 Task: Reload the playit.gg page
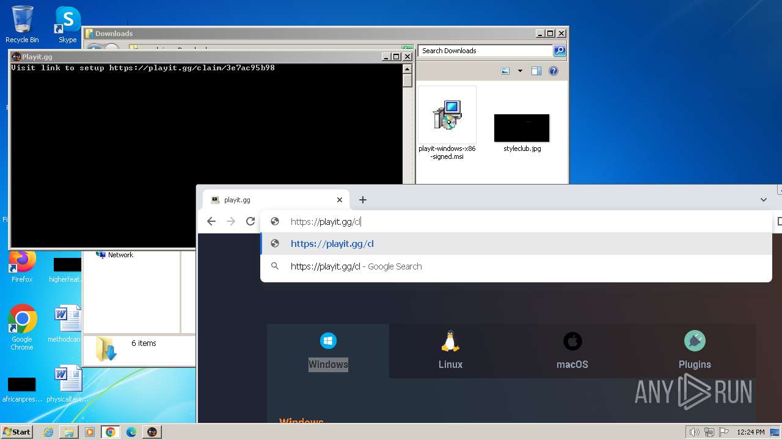[x=250, y=221]
